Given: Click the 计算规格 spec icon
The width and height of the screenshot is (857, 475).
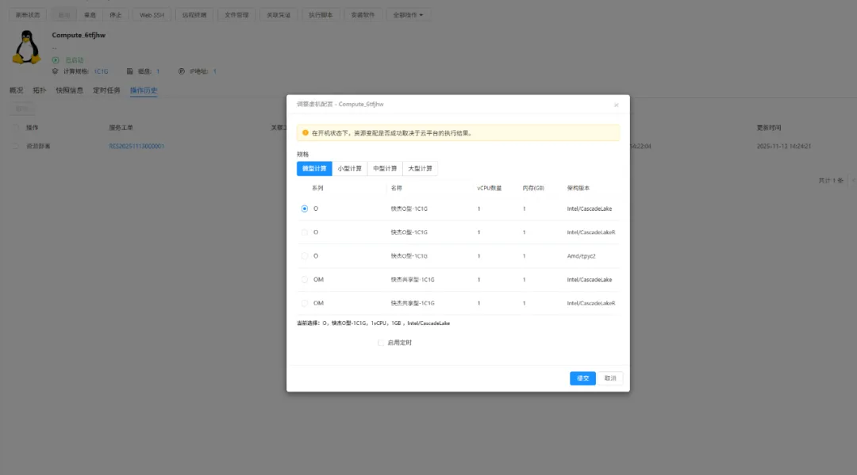Looking at the screenshot, I should tap(56, 71).
